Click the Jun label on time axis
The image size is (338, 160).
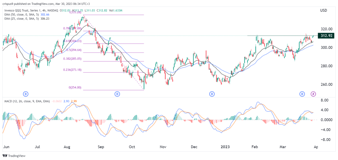click(x=7, y=147)
